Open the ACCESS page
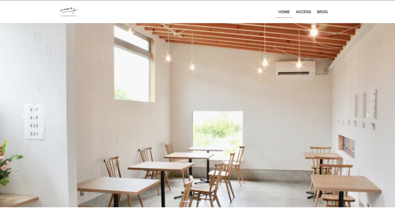 coord(303,12)
